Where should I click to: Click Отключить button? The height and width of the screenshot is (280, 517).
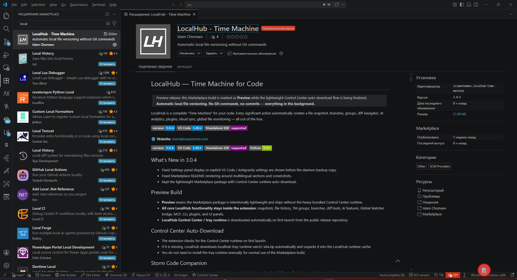coord(187,53)
